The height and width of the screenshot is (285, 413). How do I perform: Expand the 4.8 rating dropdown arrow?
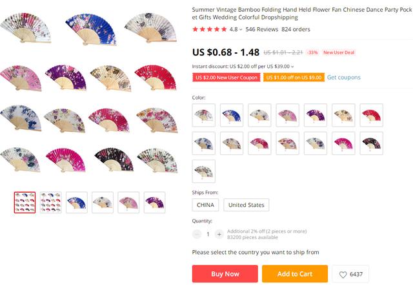coord(241,30)
